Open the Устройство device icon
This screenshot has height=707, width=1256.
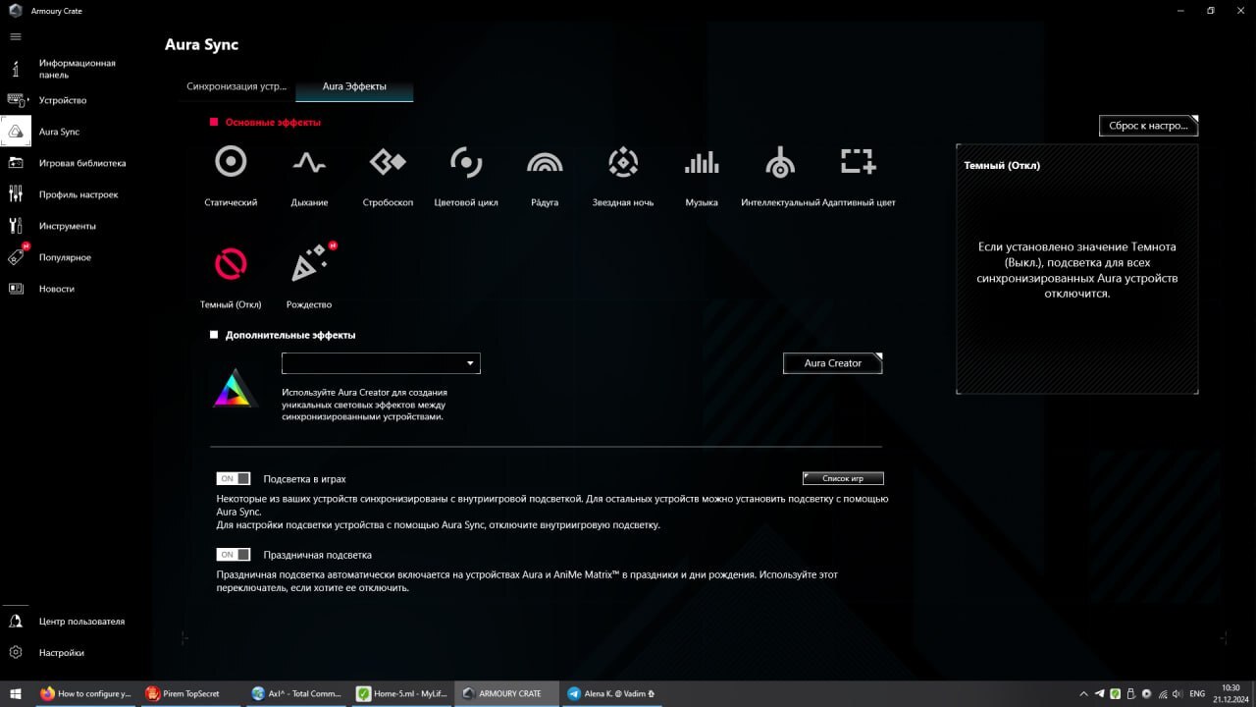[x=15, y=100]
